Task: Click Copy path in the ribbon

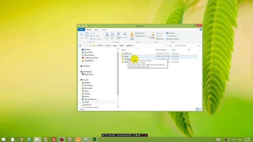Action: [x=95, y=36]
